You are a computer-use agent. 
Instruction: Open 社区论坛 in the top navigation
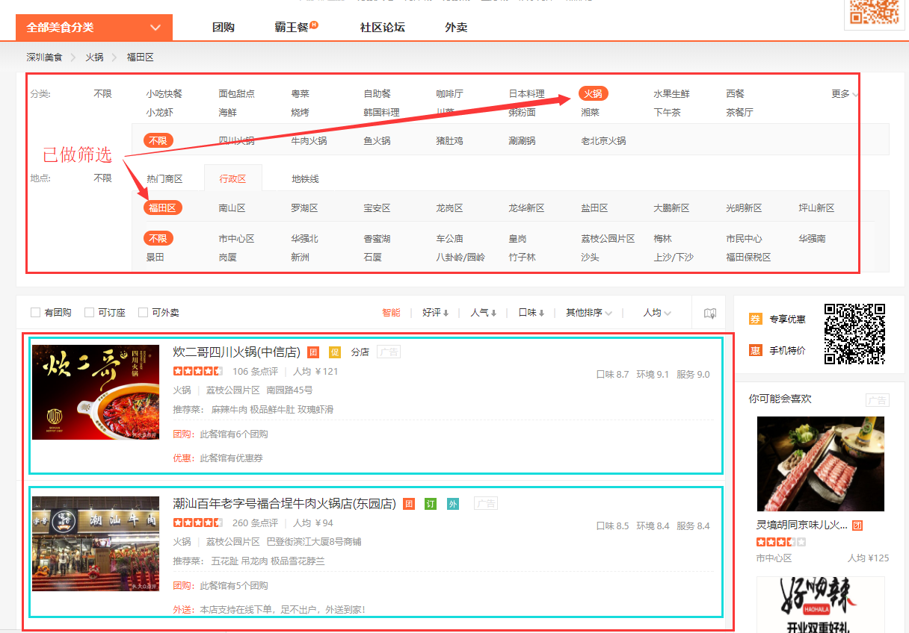(x=382, y=28)
